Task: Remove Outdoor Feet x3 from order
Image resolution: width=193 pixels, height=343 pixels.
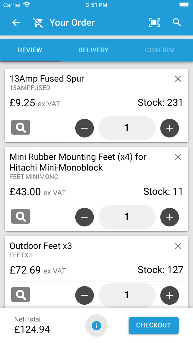Action: pos(178,246)
